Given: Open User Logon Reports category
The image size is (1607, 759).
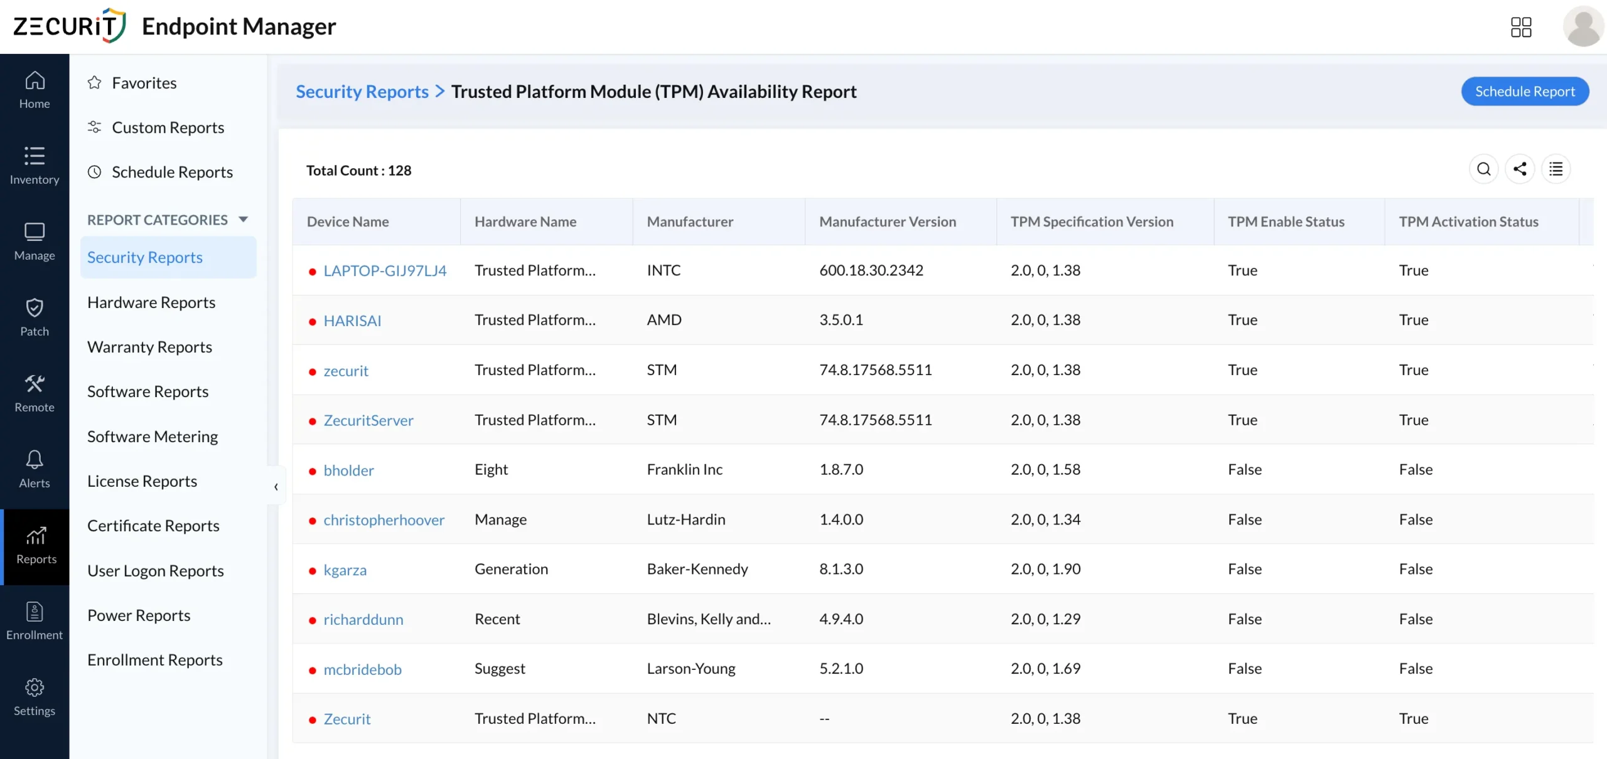Looking at the screenshot, I should pos(155,571).
